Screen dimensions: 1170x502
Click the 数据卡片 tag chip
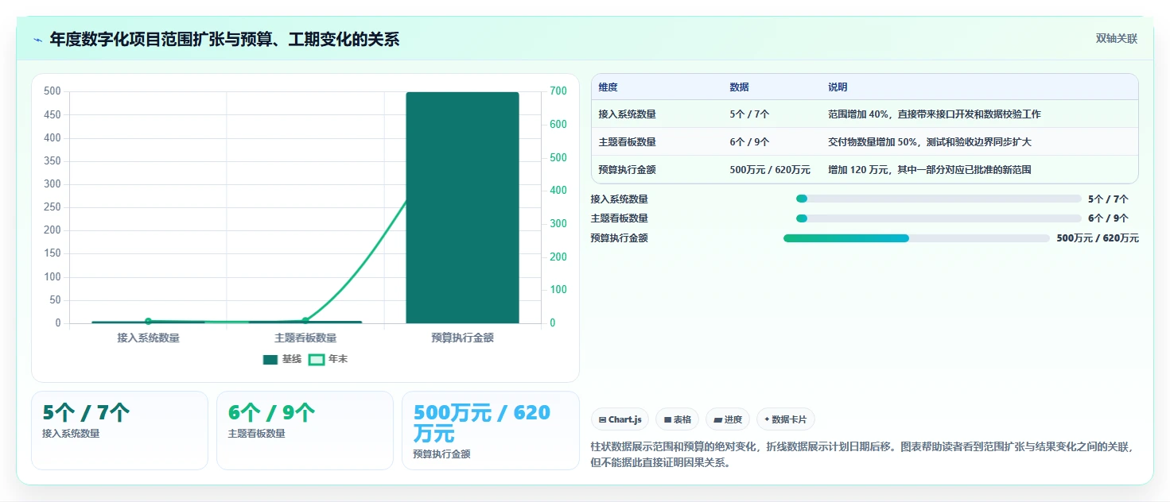pyautogui.click(x=786, y=419)
